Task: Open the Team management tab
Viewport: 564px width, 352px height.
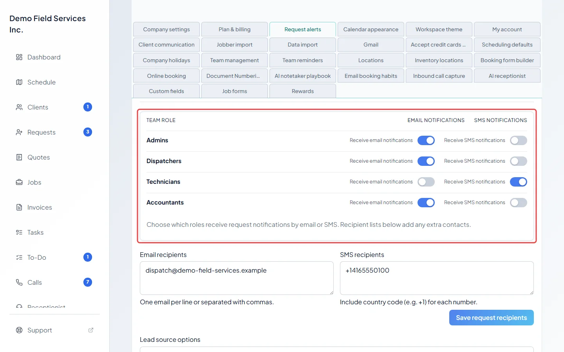Action: tap(235, 60)
